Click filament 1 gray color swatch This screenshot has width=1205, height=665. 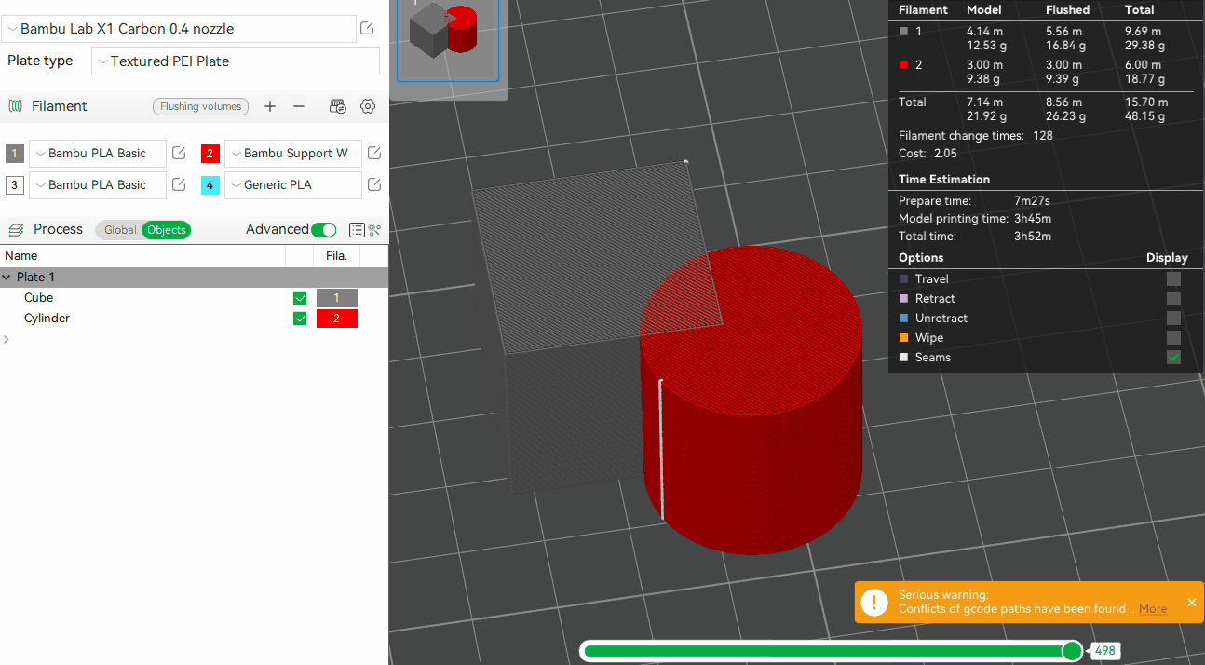pos(15,154)
